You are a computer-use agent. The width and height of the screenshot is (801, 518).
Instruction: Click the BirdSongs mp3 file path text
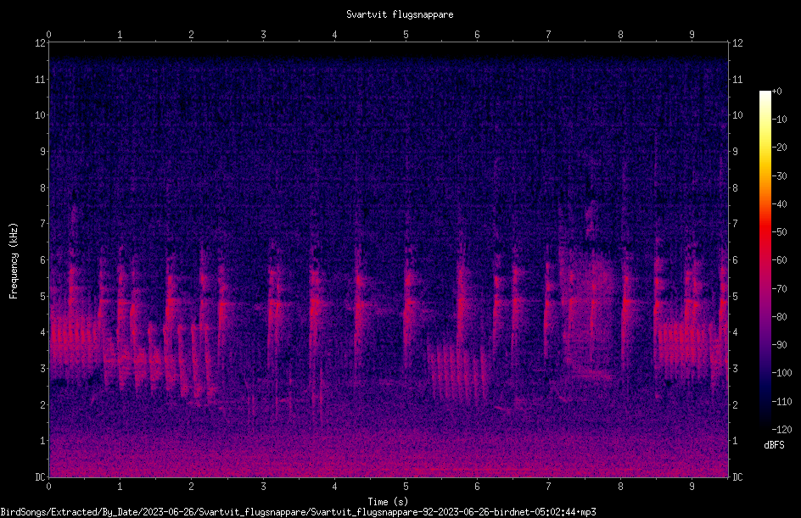[x=299, y=512]
